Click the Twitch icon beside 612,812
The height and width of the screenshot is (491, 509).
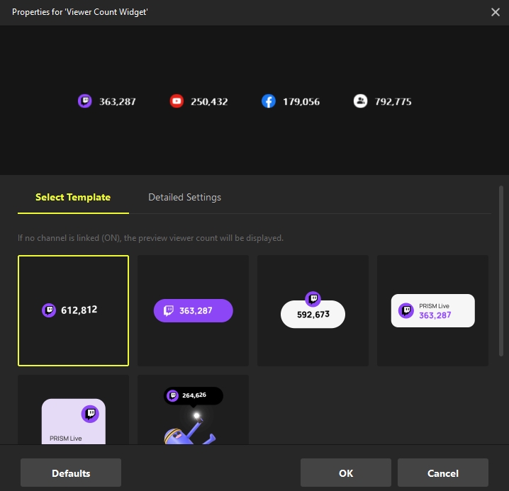pos(49,310)
